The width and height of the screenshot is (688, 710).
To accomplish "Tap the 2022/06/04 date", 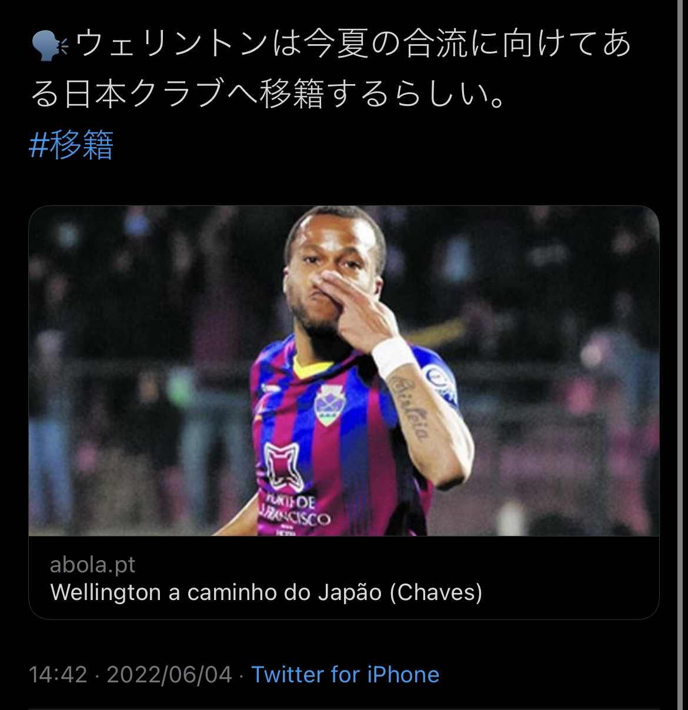I will 169,674.
